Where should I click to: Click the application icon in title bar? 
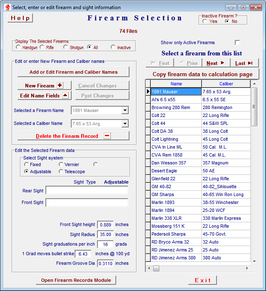[x=7, y=7]
